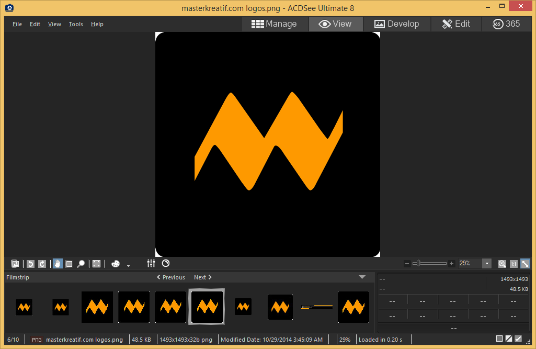Click the zoom out minus button
The width and height of the screenshot is (536, 349).
pyautogui.click(x=407, y=264)
